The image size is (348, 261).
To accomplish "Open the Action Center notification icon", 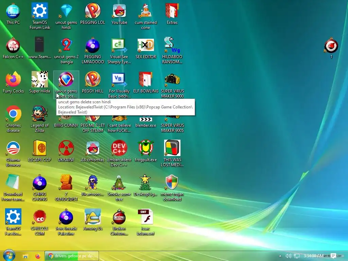I will pos(333,256).
